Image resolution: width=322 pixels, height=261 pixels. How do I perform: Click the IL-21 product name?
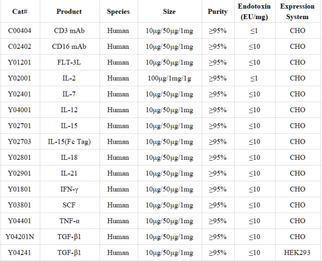click(69, 173)
